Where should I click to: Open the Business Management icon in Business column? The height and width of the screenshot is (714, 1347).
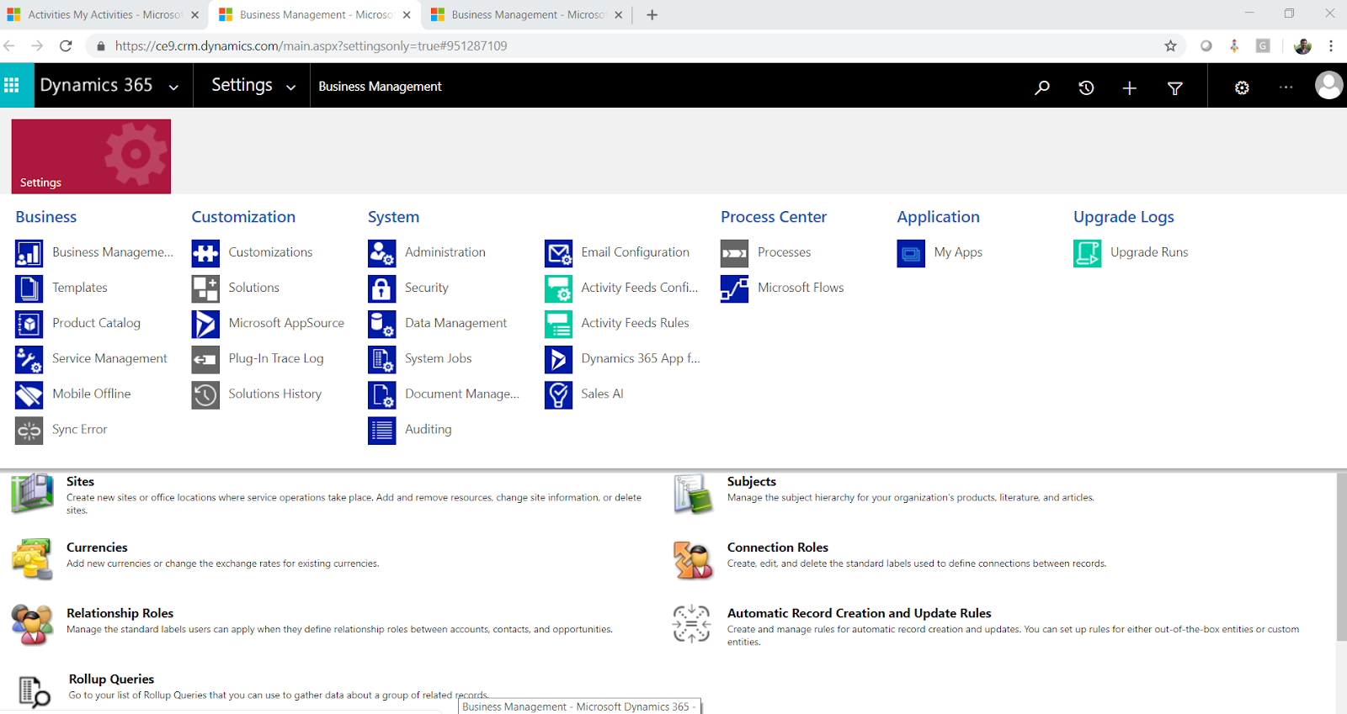click(x=29, y=253)
